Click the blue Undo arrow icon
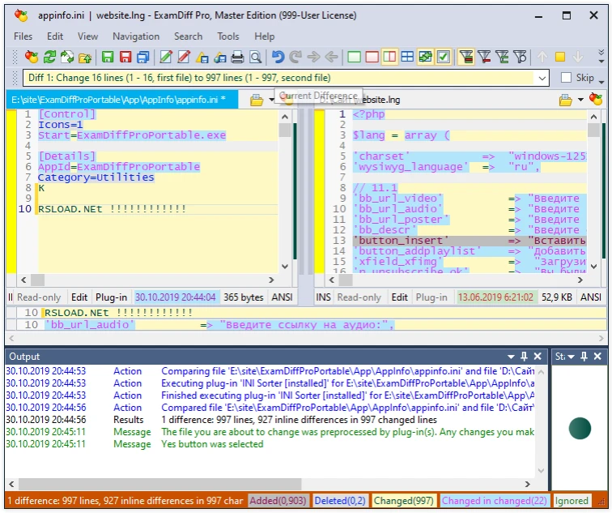Viewport: 612px width, 513px height. [x=278, y=58]
